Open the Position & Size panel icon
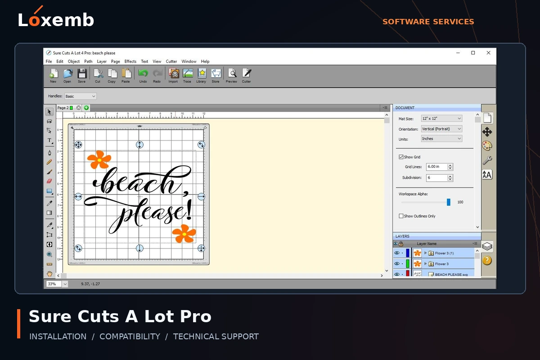This screenshot has width=540, height=360. 487,132
